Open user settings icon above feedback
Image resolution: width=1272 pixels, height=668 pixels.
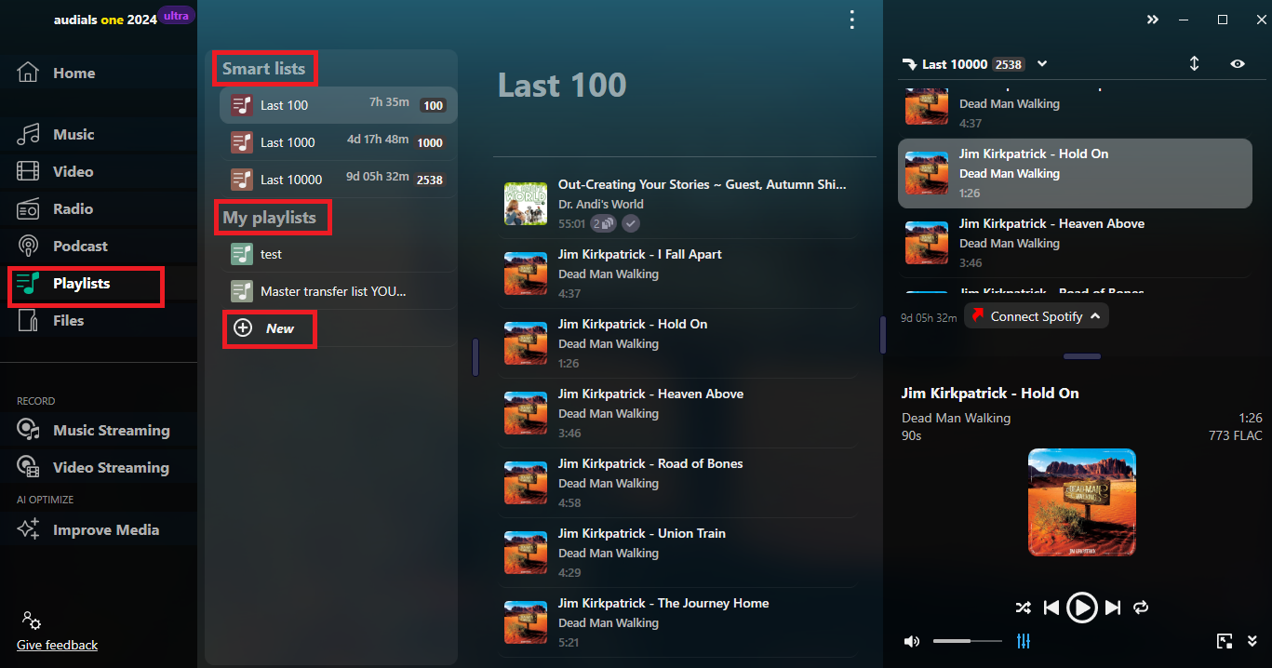31,620
